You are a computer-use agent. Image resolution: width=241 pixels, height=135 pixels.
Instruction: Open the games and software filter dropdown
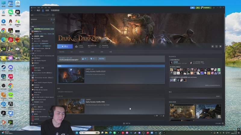(40, 19)
